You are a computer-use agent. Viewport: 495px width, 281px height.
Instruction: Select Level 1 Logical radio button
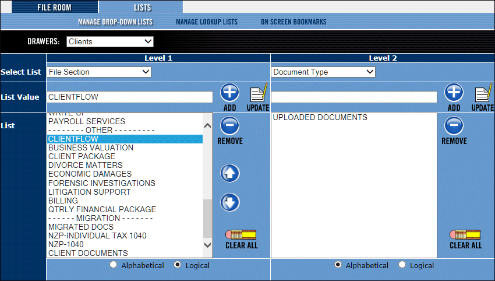coord(178,265)
